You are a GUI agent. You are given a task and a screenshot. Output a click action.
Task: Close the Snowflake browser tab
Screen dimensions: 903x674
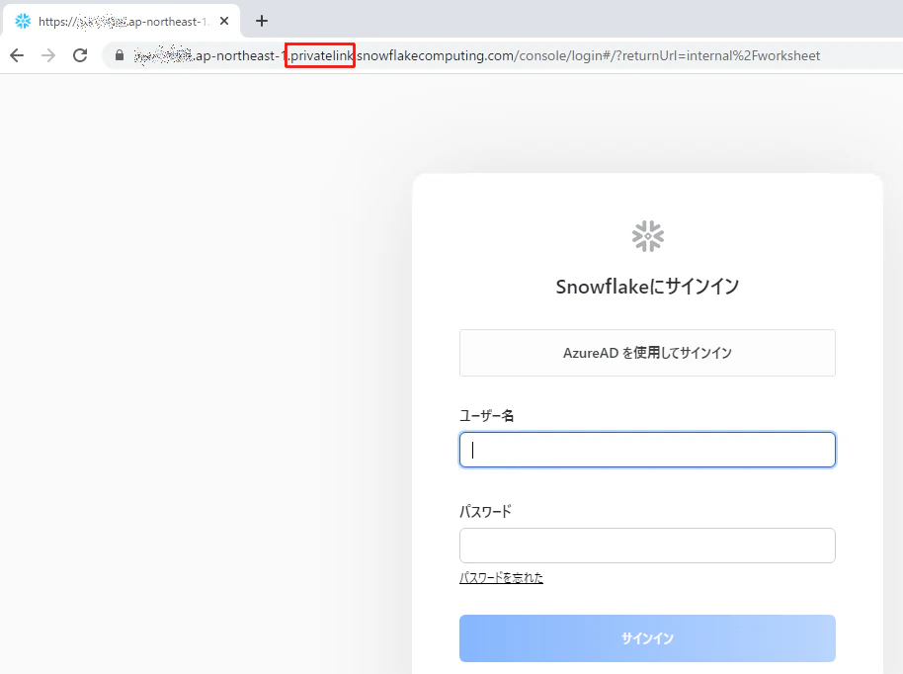click(x=224, y=22)
